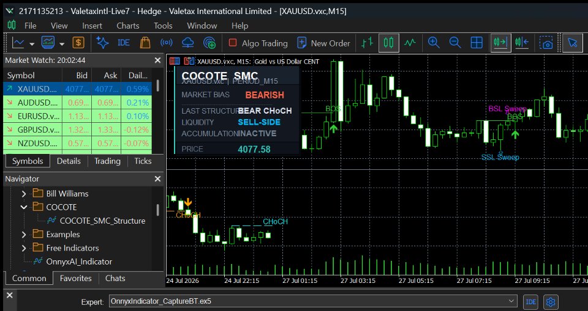Viewport: 588px width, 311px height.
Task: Expand the Examples folder
Action: (x=24, y=235)
